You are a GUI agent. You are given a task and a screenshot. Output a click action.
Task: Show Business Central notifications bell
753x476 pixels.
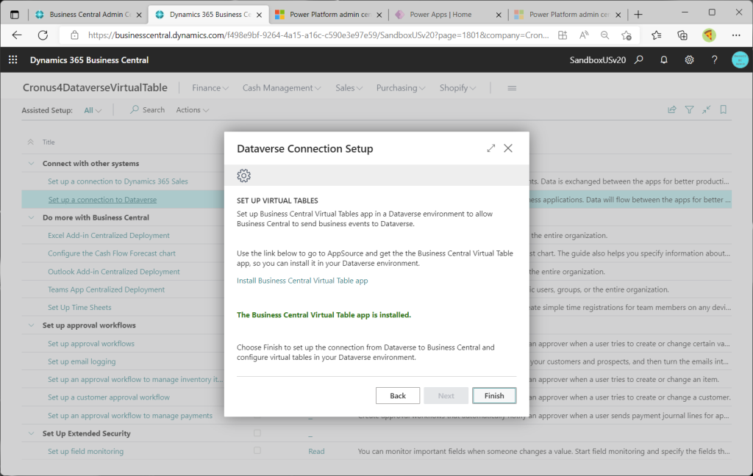point(664,60)
